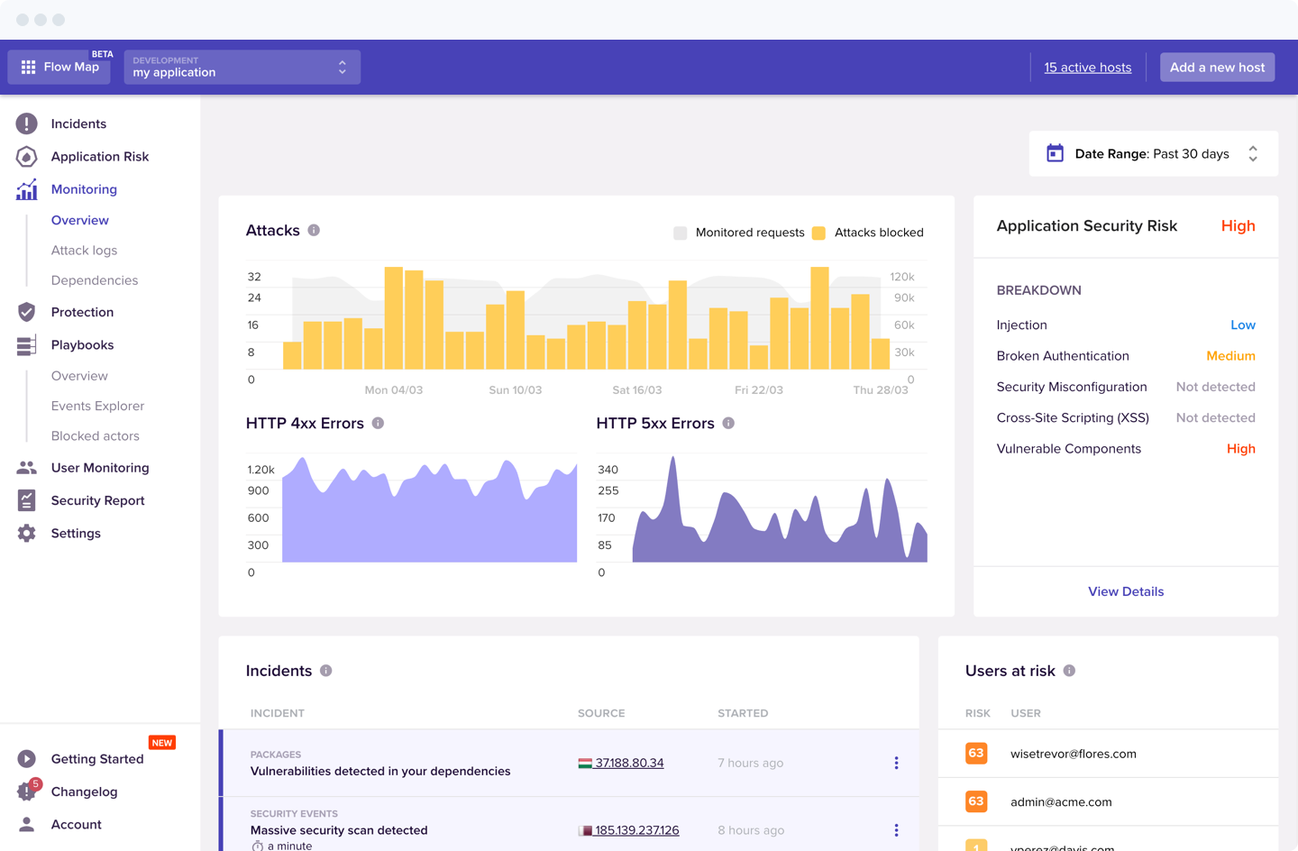This screenshot has height=851, width=1298.
Task: Click the Protection shield icon
Action: [27, 312]
